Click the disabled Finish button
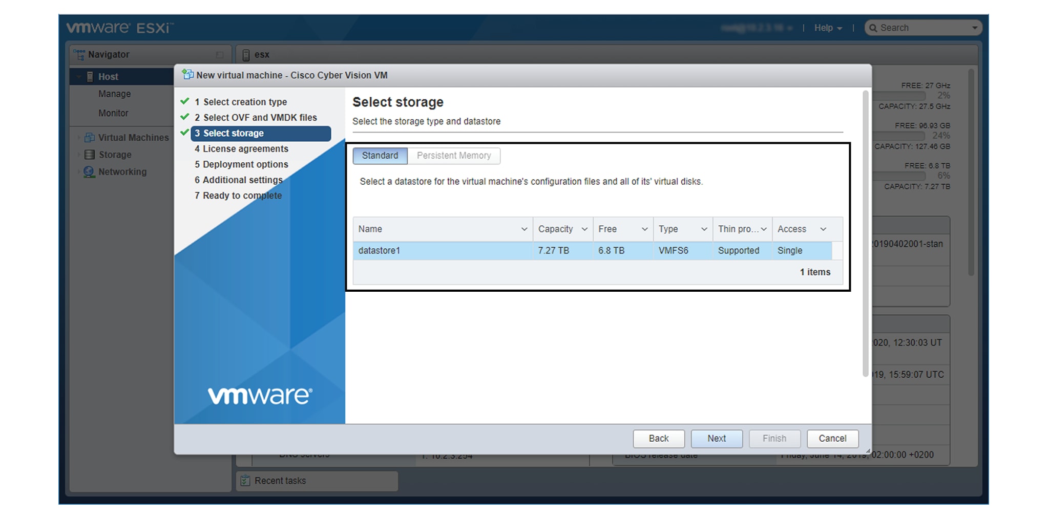The image size is (1048, 519). pos(774,438)
